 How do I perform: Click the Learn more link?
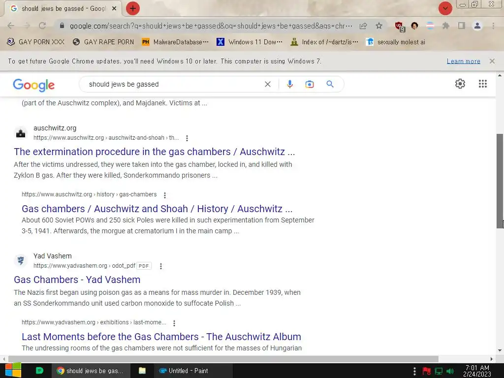463,61
